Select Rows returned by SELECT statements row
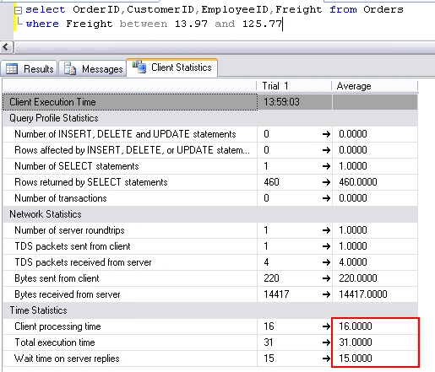This screenshot has width=435, height=372. 210,182
